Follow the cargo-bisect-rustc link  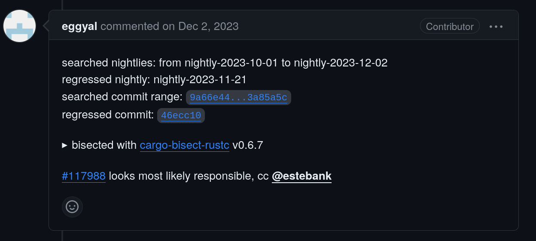click(184, 145)
